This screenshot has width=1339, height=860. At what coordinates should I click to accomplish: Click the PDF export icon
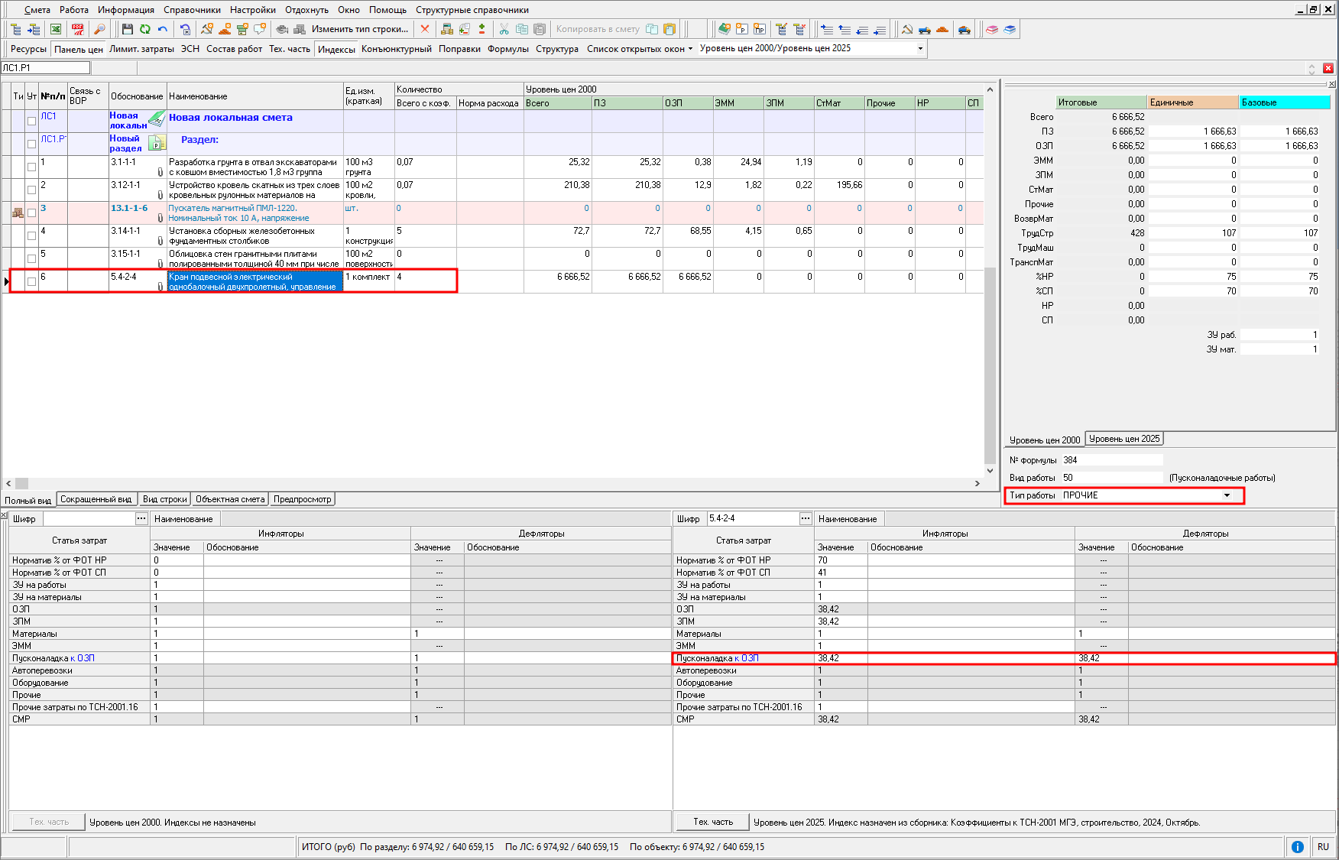[x=78, y=29]
